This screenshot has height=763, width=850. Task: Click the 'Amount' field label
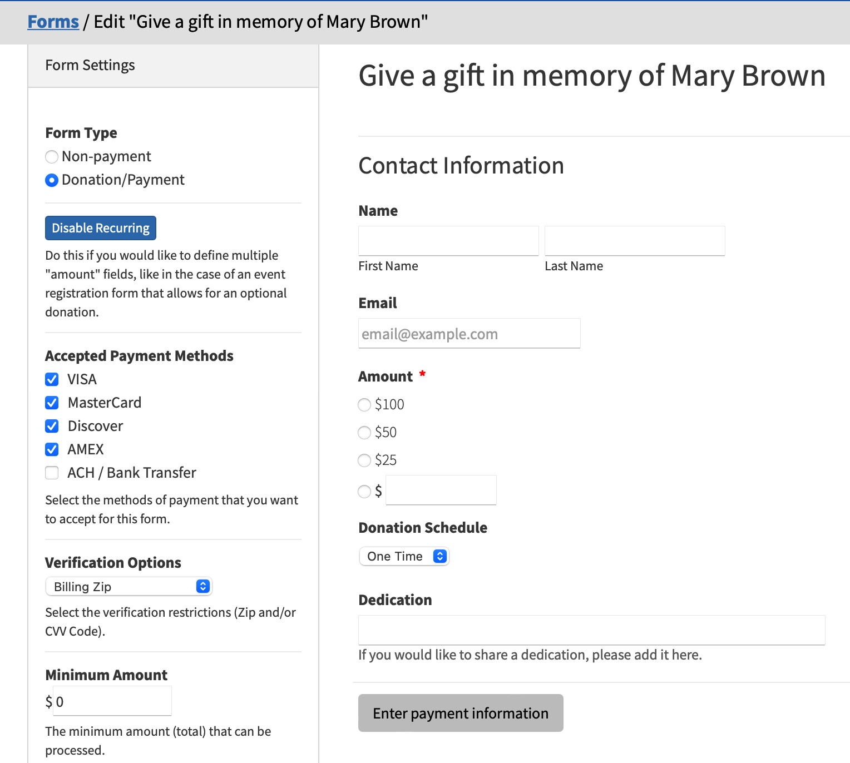pyautogui.click(x=386, y=376)
